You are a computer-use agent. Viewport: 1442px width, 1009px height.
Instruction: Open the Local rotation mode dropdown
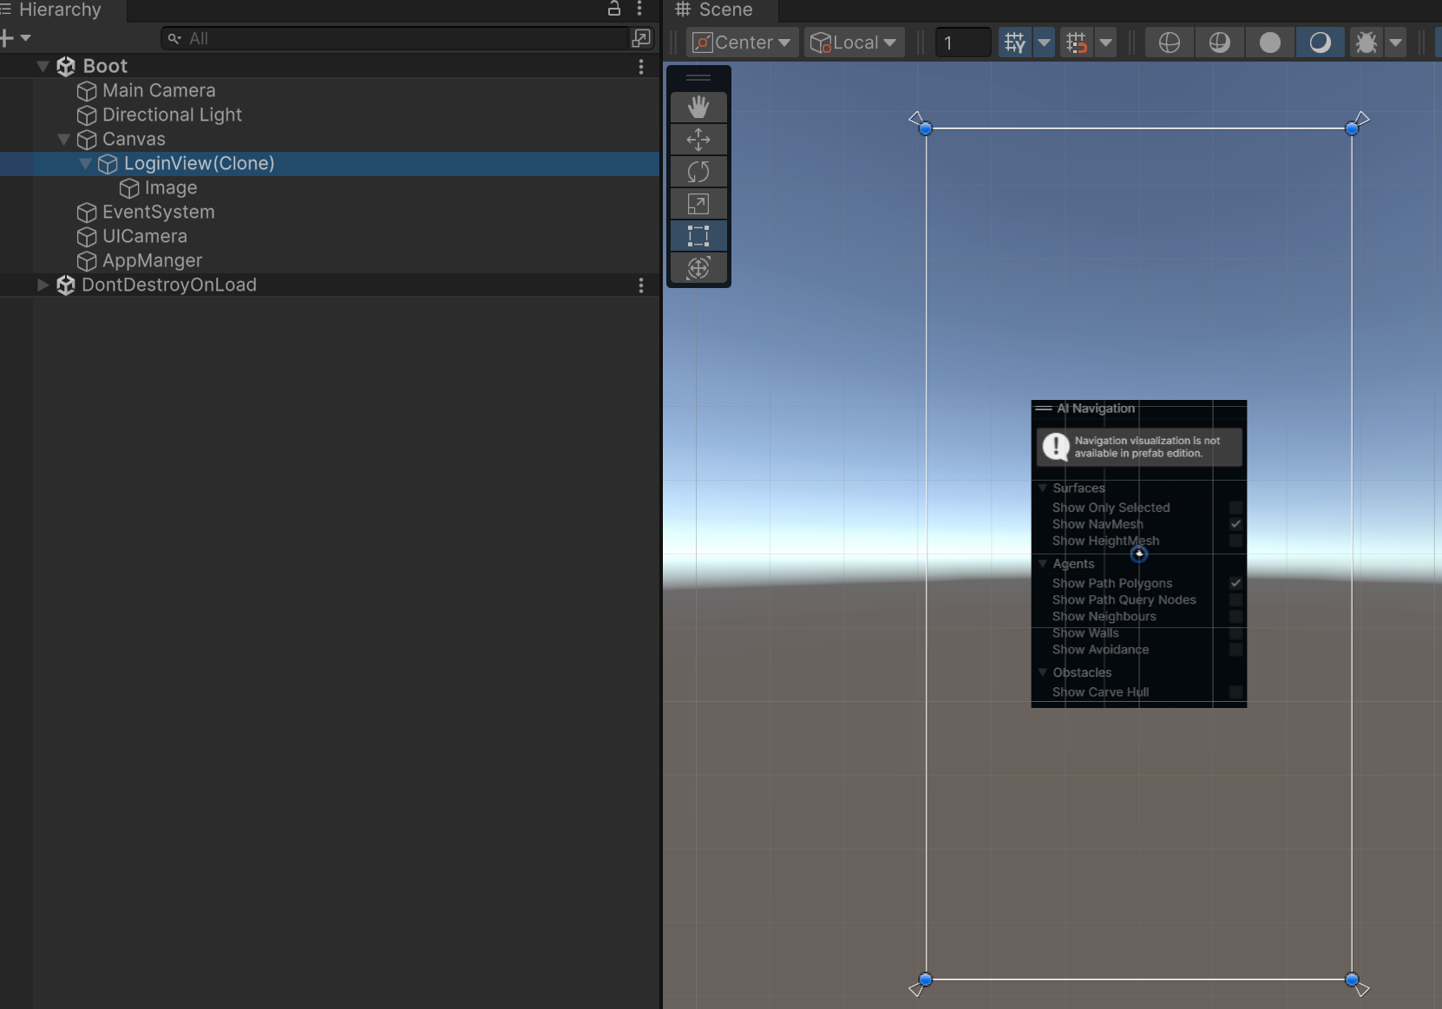pyautogui.click(x=854, y=43)
